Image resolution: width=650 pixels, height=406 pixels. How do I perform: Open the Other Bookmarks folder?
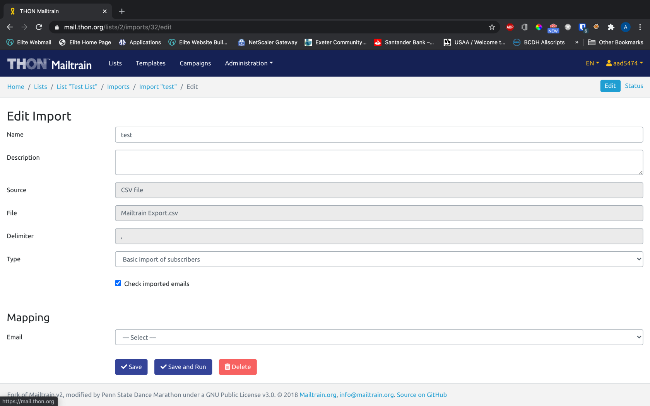click(616, 42)
